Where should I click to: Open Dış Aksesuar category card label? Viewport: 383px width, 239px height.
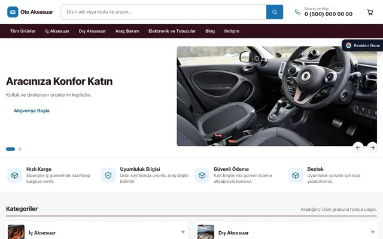[233, 233]
